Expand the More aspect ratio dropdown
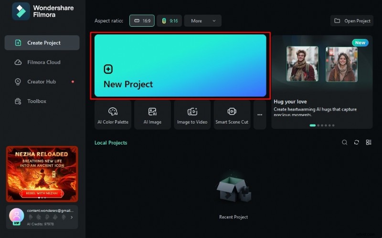 point(202,21)
